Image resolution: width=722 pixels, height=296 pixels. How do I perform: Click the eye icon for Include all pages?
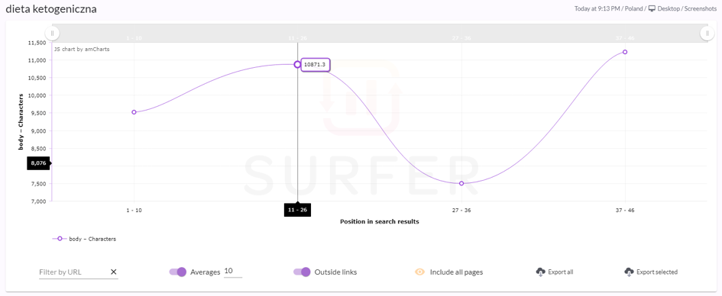pos(419,272)
